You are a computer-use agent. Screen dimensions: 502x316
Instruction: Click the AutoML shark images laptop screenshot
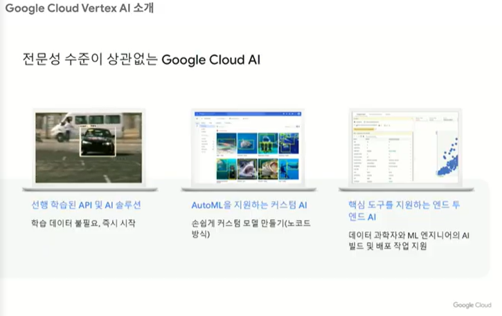248,148
